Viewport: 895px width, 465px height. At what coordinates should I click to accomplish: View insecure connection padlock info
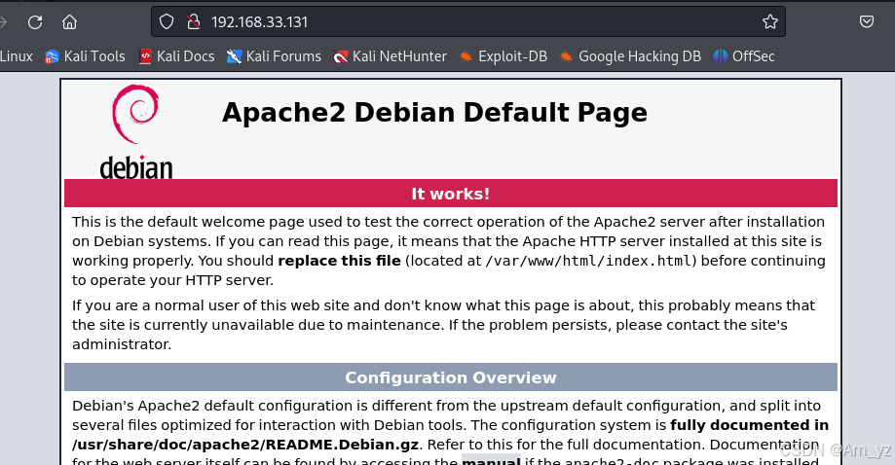(194, 21)
